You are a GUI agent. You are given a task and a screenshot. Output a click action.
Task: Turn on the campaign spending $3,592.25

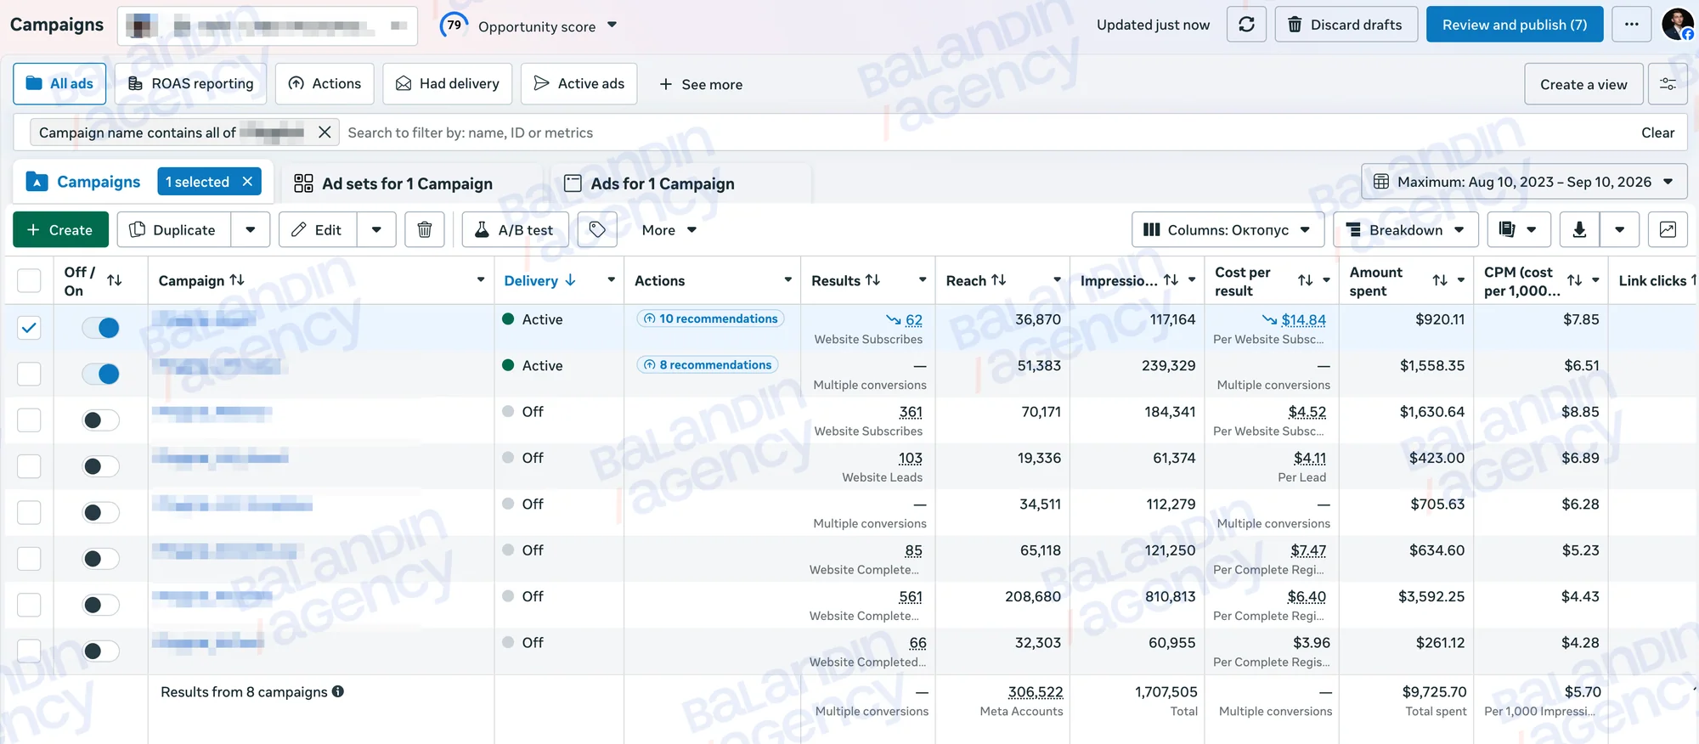pyautogui.click(x=100, y=605)
